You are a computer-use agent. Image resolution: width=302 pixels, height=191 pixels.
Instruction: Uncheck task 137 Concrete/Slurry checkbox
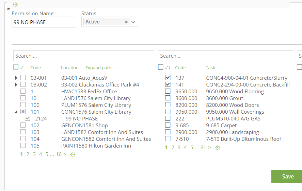coord(168,77)
